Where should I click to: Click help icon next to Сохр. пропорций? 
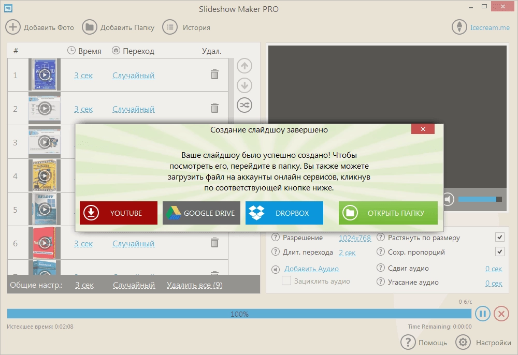click(381, 252)
